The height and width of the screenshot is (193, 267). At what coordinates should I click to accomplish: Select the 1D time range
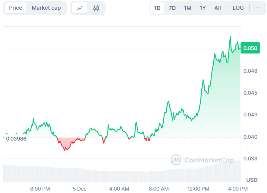[157, 8]
